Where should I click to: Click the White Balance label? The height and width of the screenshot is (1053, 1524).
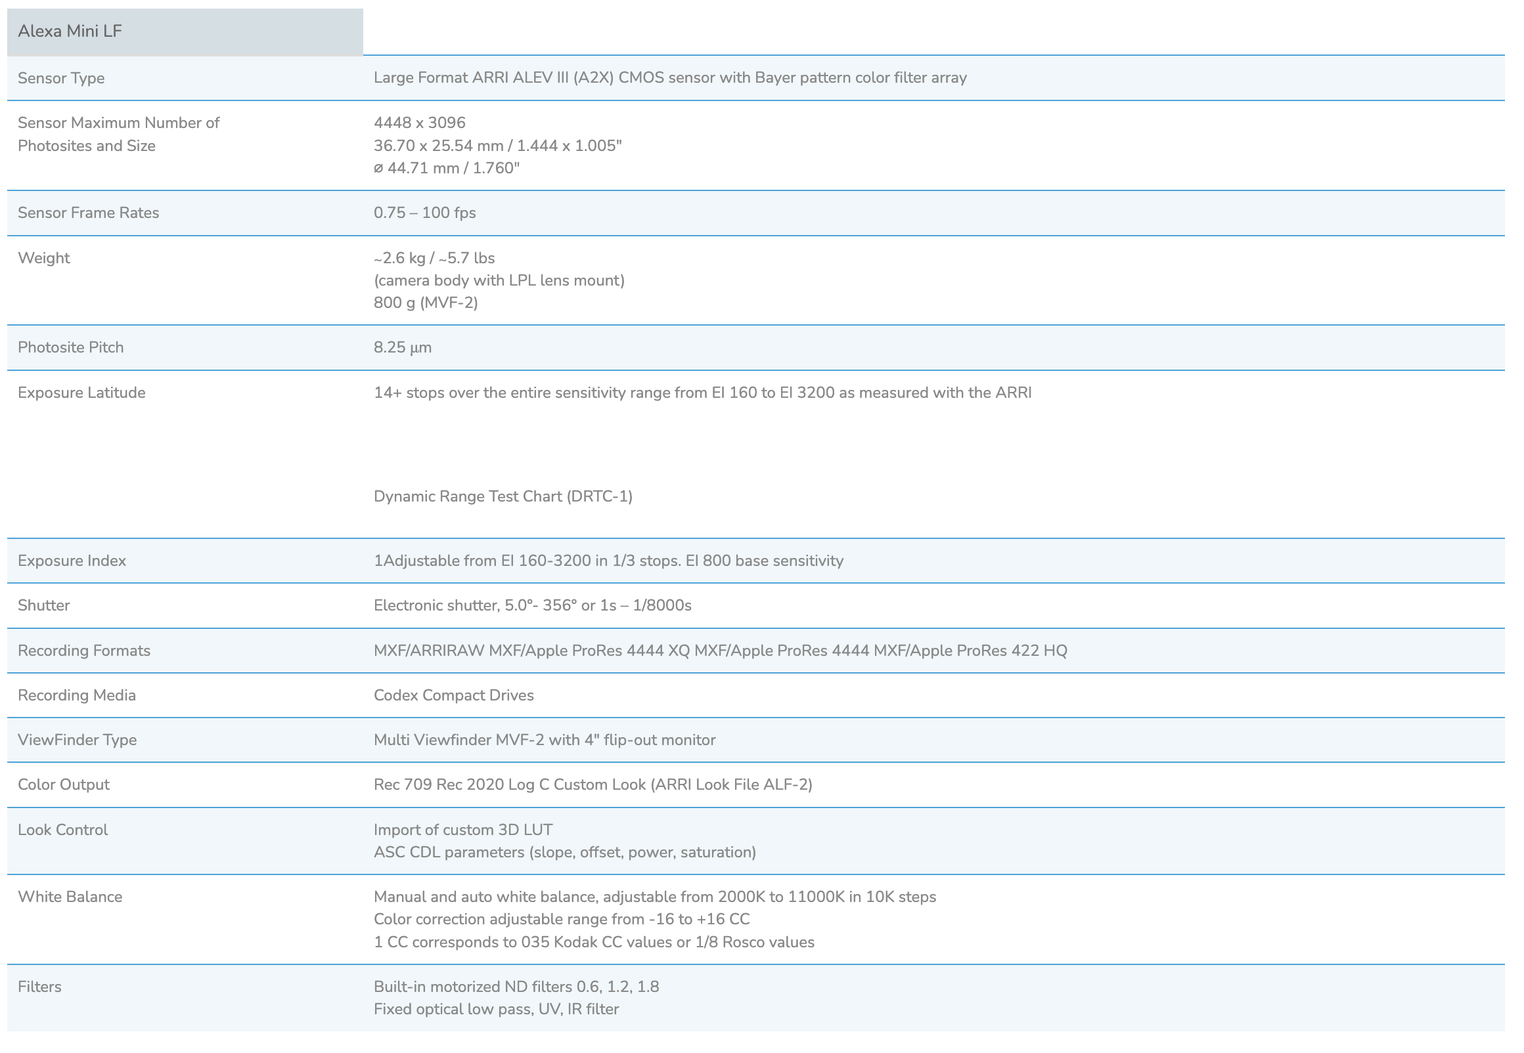click(x=70, y=897)
